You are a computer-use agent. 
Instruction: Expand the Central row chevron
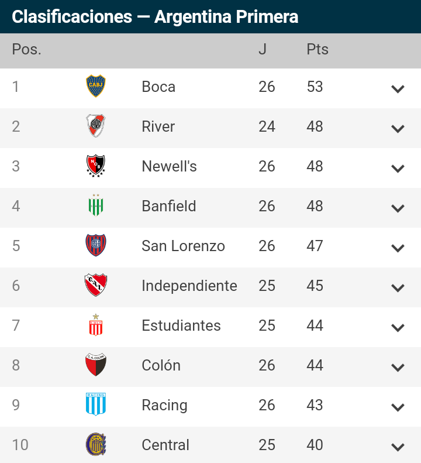[398, 447]
